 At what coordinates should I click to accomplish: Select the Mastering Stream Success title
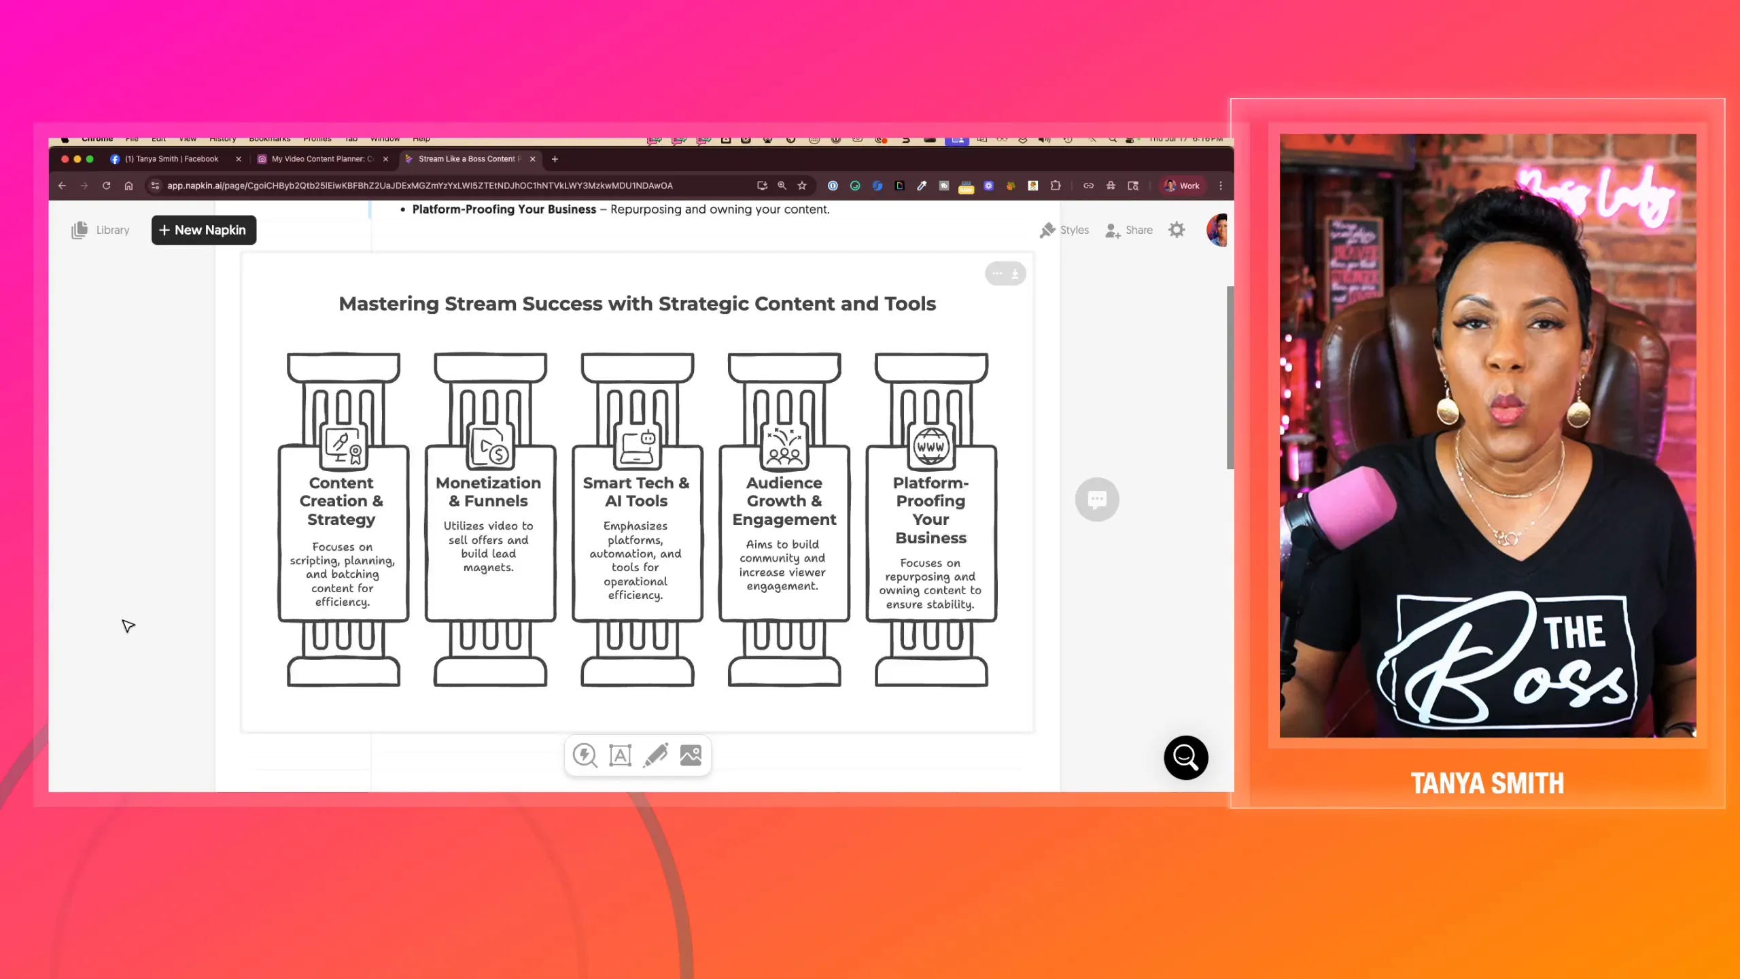pyautogui.click(x=637, y=303)
